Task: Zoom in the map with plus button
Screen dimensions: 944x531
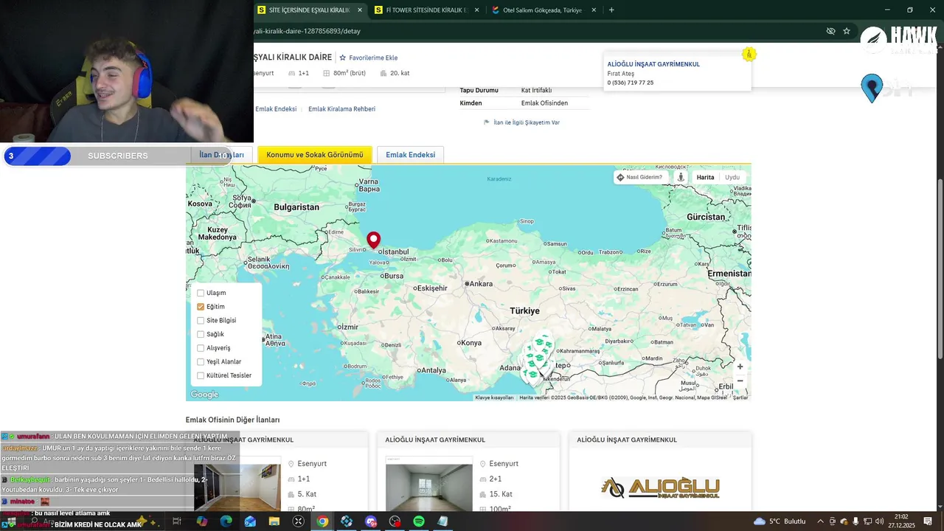Action: point(740,367)
